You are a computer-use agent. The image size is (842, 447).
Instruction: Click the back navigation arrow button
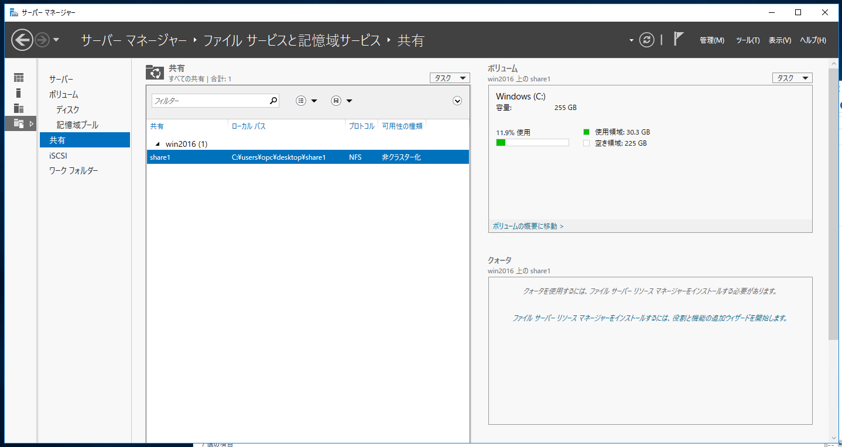click(x=22, y=40)
